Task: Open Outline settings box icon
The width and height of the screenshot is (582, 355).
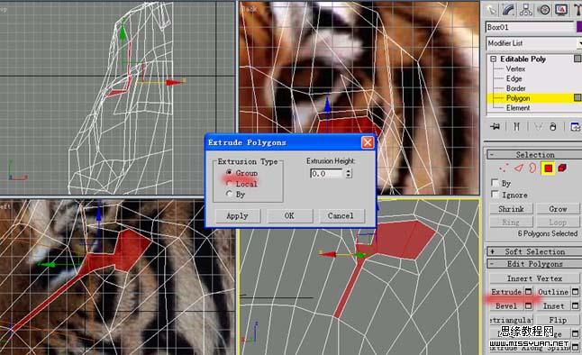Action: [576, 292]
